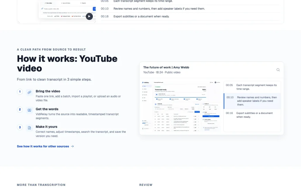The height and width of the screenshot is (188, 301).
Task: Switch to the Playlist tab in the preview
Action: point(83,3)
